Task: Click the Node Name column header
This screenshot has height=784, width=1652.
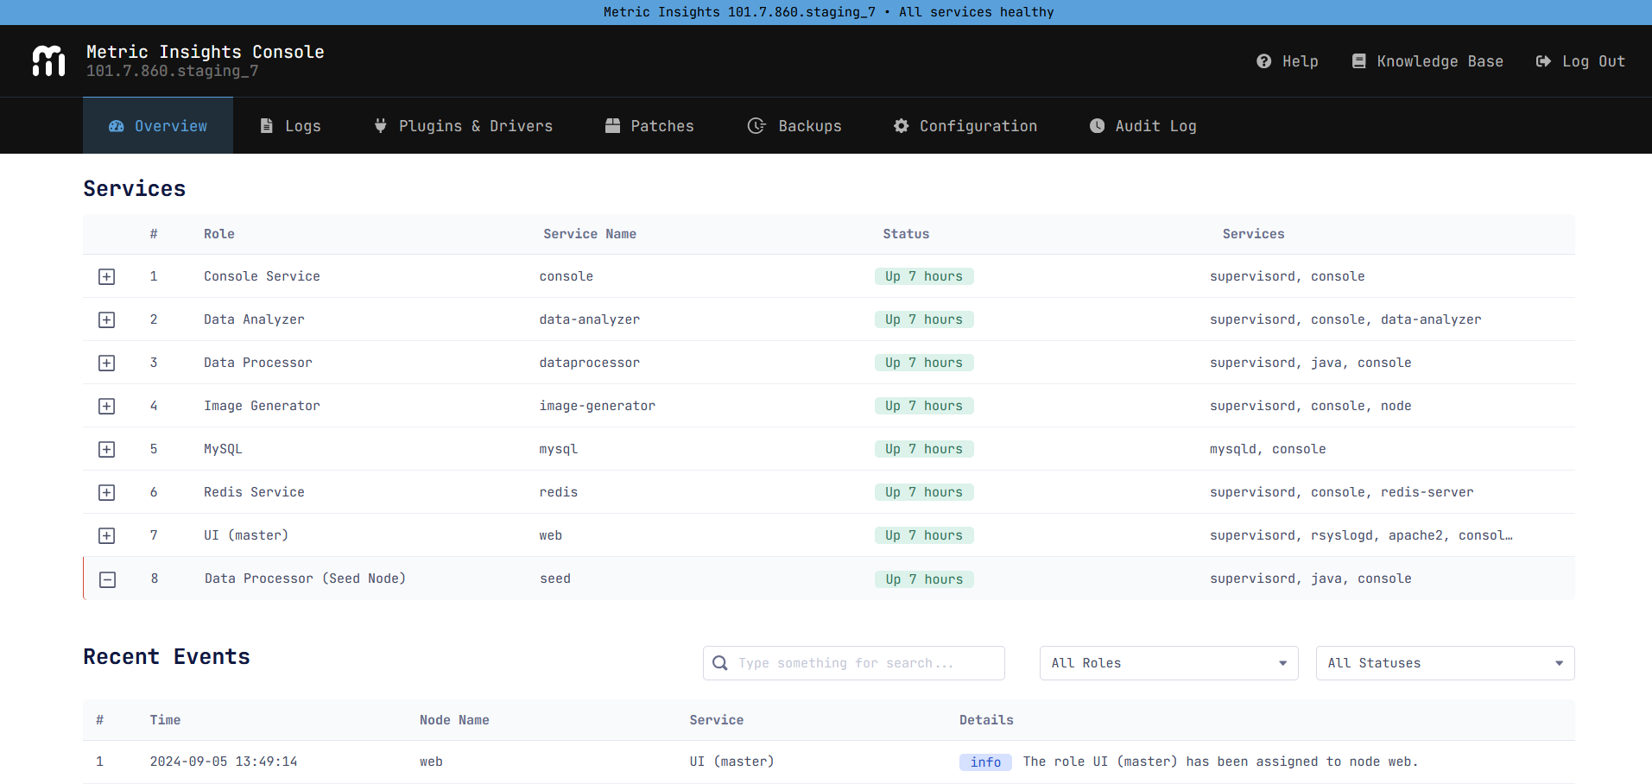Action: click(454, 720)
